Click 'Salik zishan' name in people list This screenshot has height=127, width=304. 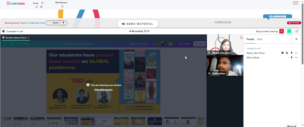[x=253, y=58]
